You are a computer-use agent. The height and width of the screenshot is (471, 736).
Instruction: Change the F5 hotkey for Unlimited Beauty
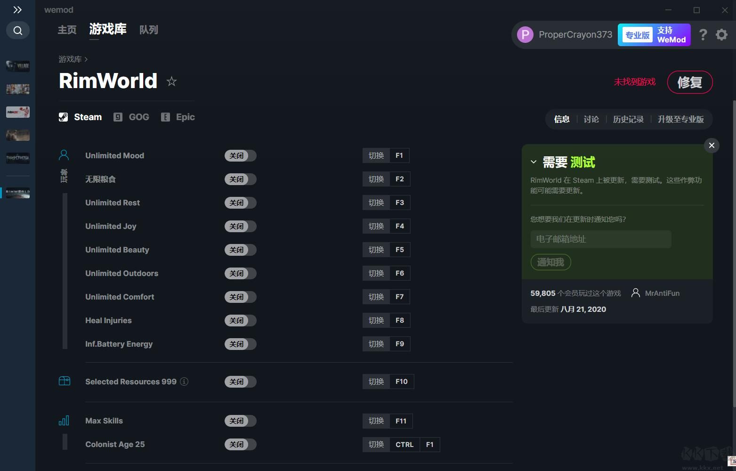[400, 250]
